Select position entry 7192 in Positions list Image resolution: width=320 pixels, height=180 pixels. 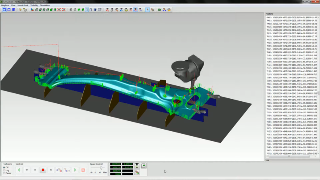tap(292, 59)
